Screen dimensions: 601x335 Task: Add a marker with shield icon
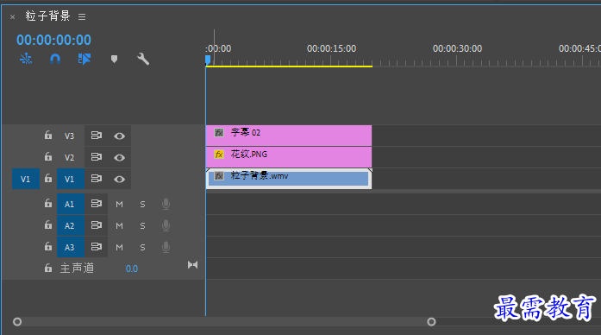pyautogui.click(x=114, y=59)
